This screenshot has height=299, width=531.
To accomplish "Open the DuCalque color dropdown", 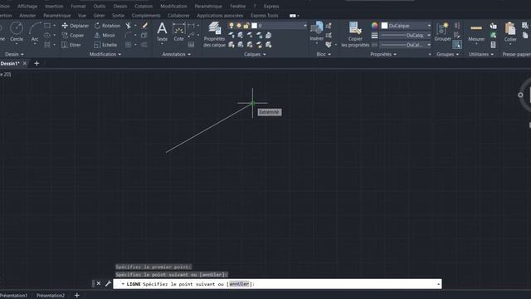I will (429, 26).
